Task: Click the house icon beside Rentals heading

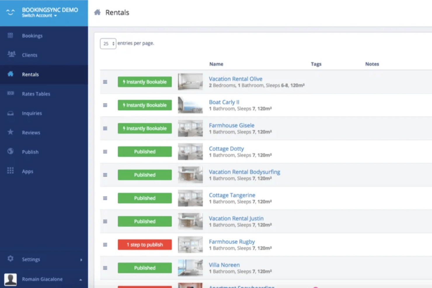Action: [97, 12]
